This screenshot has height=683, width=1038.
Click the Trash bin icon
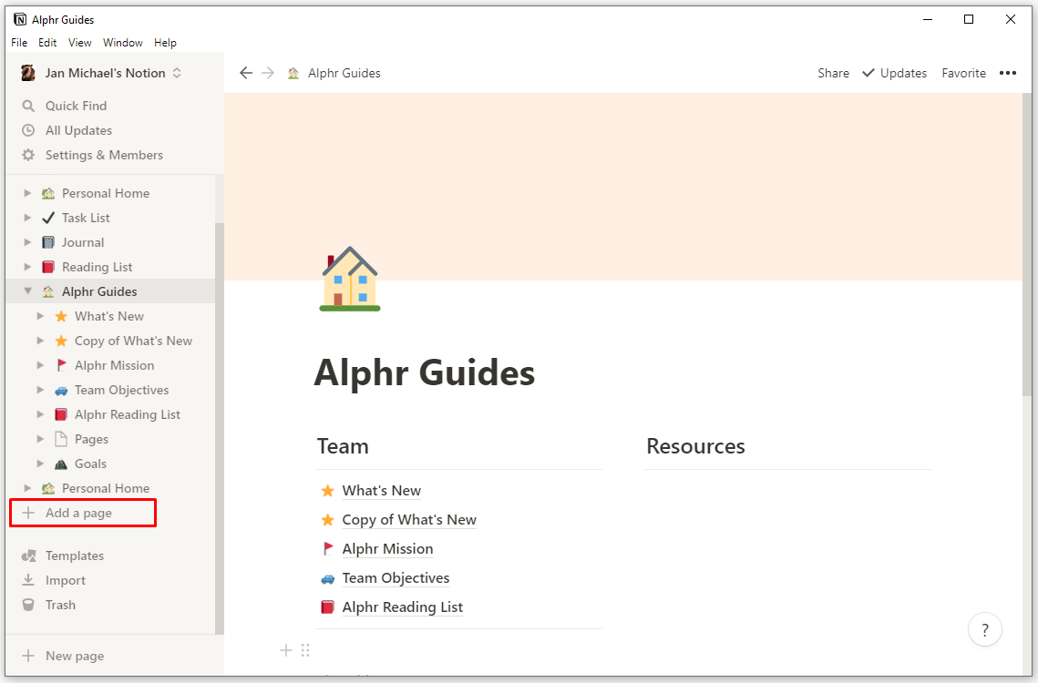(28, 605)
